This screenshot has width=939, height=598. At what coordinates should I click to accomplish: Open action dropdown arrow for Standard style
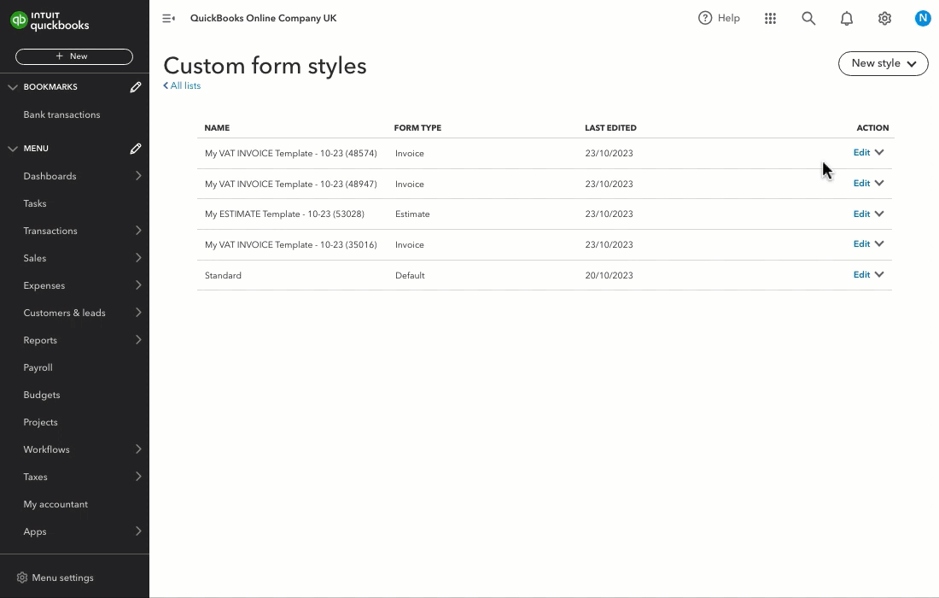879,274
